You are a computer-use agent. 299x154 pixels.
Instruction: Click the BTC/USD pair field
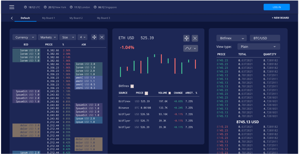click(265, 38)
